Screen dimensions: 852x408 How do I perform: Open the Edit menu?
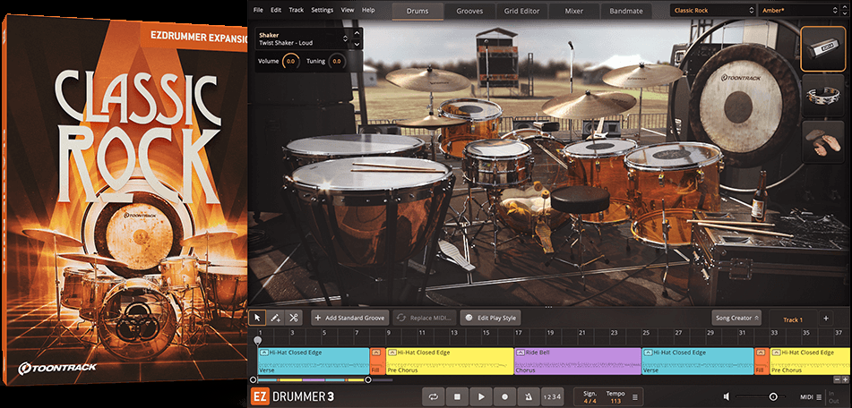[x=276, y=10]
